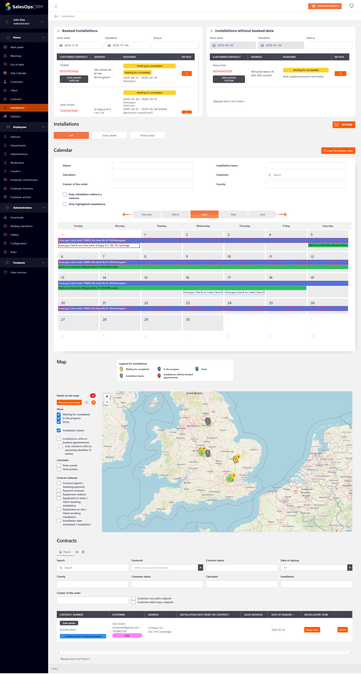
Task: Click the horizontal scrollbar under contracts table
Action: [x=204, y=653]
